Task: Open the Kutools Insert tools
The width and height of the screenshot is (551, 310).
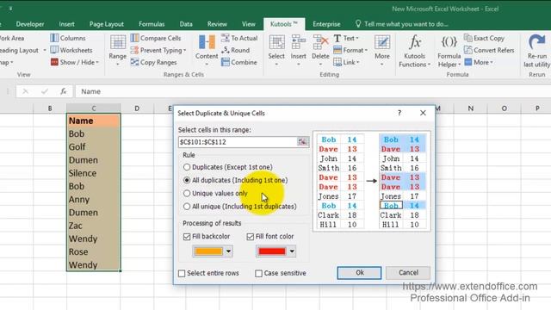Action: (299, 50)
